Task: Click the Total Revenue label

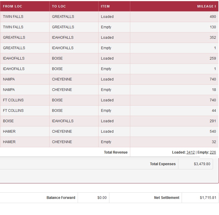Action: pos(116,152)
